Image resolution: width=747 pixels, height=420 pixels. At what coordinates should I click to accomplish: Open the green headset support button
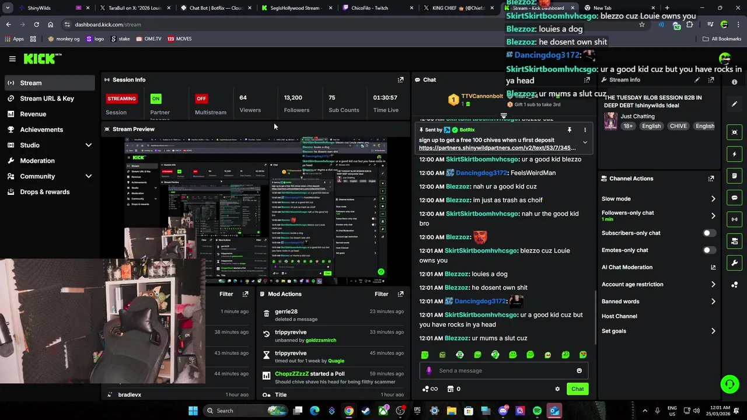[x=729, y=384]
